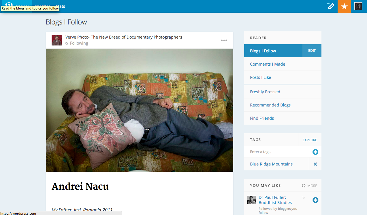Follow Dr Paul Fuller with the plus icon
367x215 pixels.
[x=315, y=200]
